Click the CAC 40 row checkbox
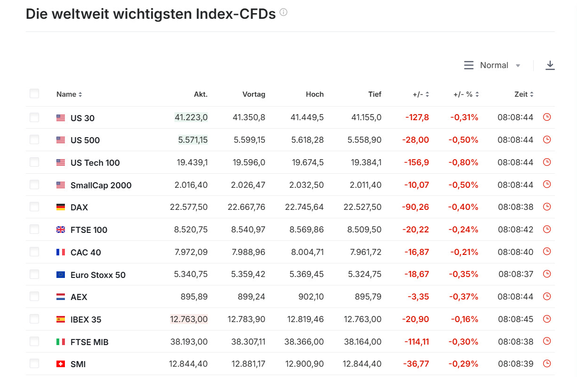 click(34, 252)
